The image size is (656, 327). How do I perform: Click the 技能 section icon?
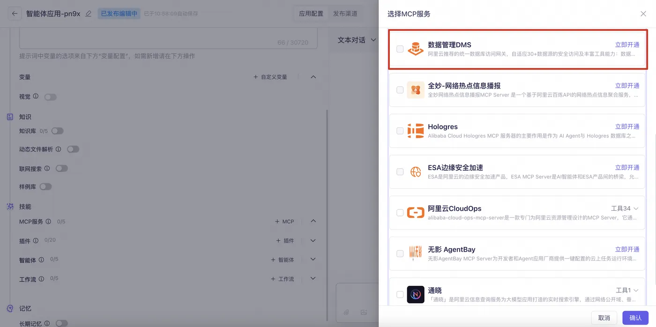[x=10, y=206]
